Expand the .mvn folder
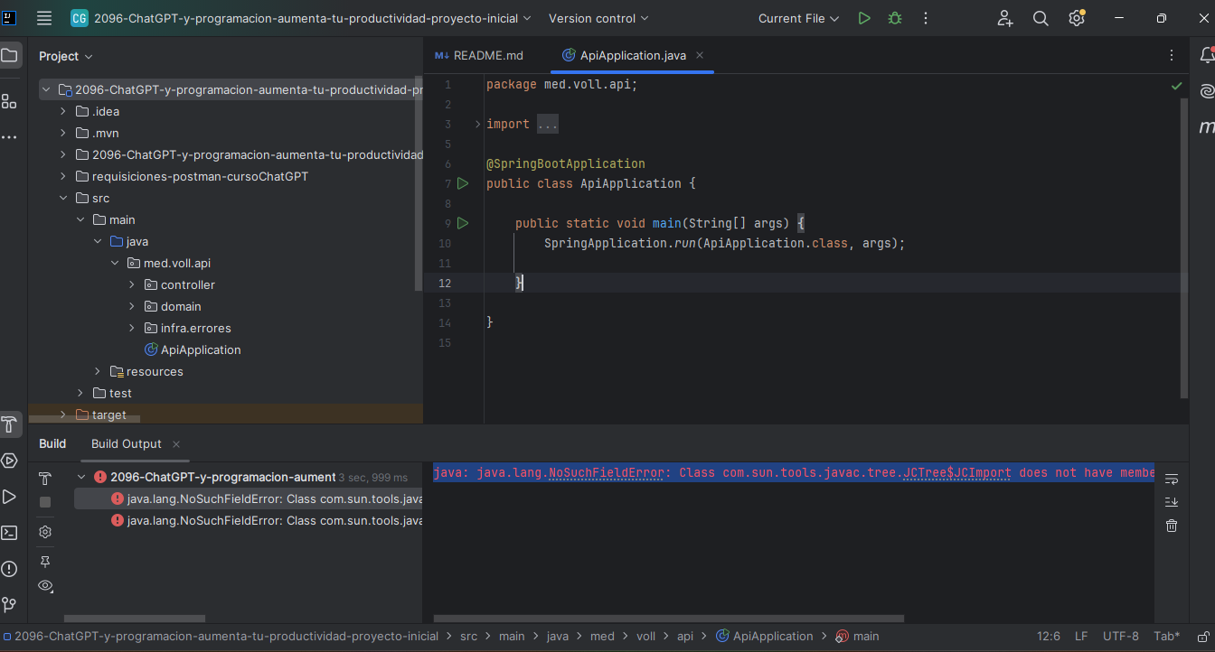The width and height of the screenshot is (1215, 652). (63, 133)
